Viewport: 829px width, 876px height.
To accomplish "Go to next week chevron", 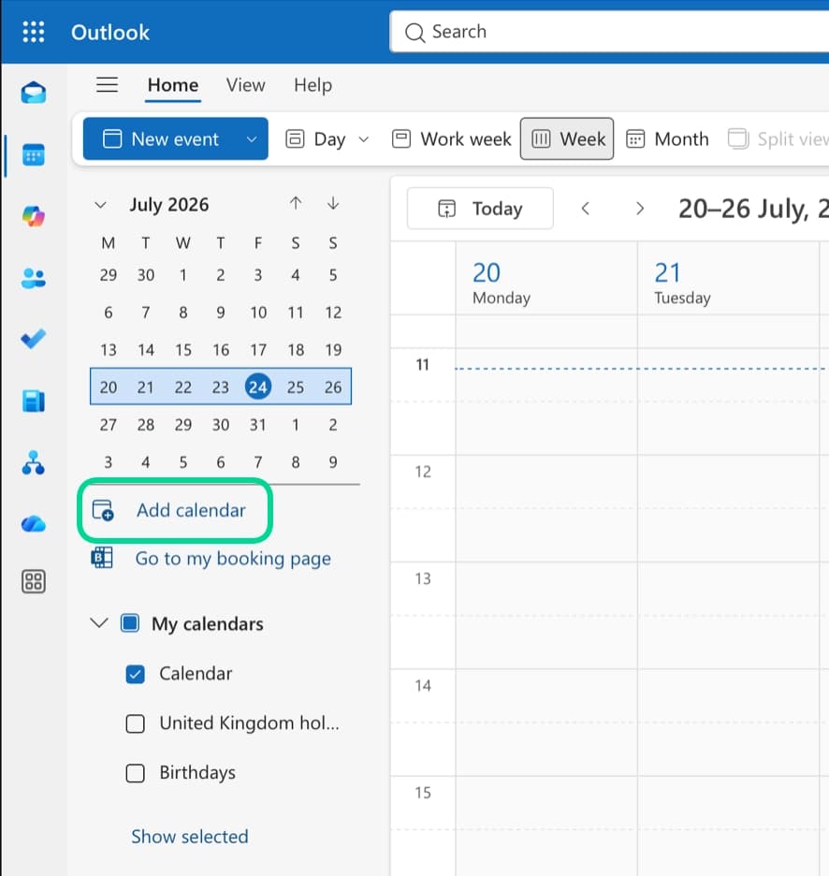I will pyautogui.click(x=640, y=209).
